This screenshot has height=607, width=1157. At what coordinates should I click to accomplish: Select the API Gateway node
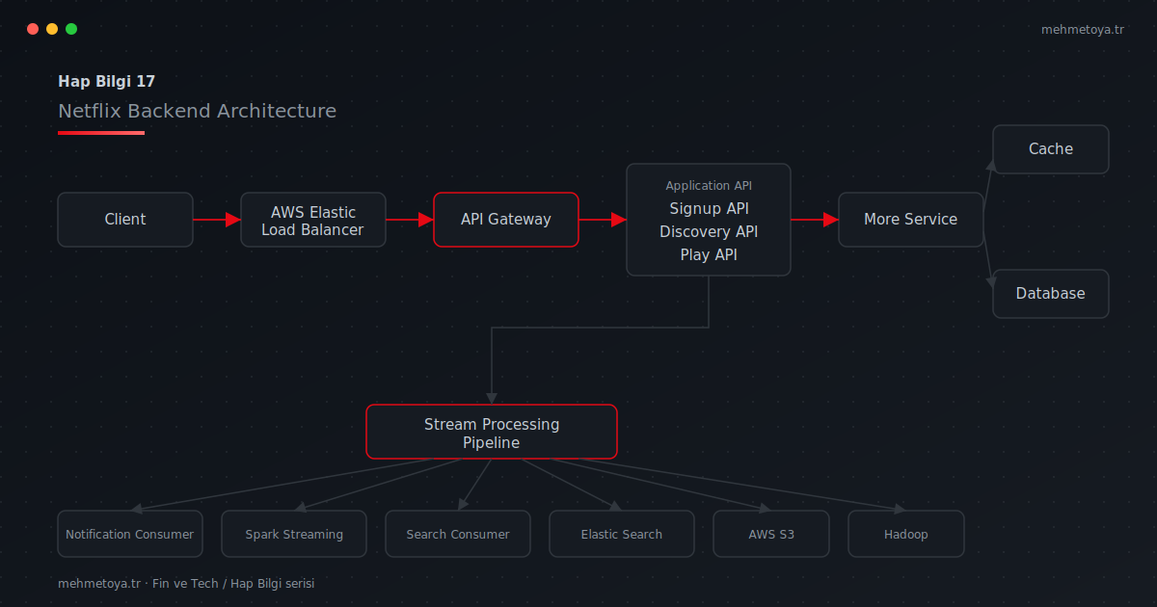506,220
